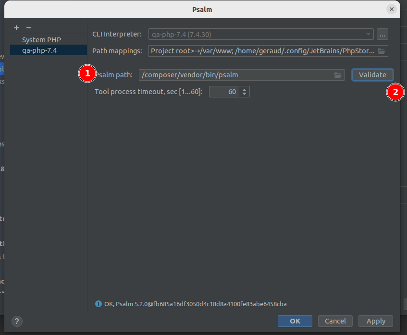The image size is (407, 335).
Task: Cancel the Psalm dialog
Action: 335,321
